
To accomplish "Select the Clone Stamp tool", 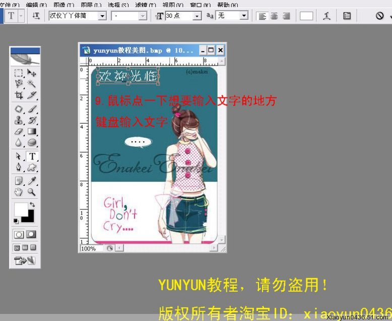I will pyautogui.click(x=19, y=120).
